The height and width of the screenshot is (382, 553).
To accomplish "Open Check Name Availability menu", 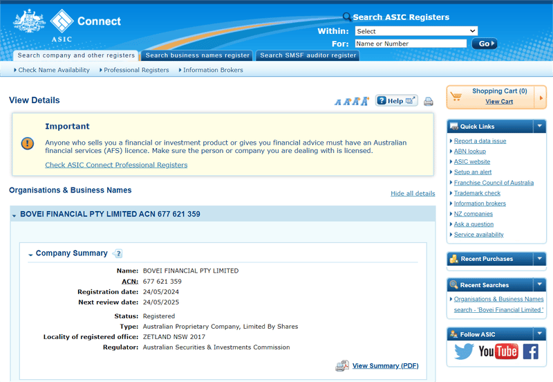I will [53, 70].
